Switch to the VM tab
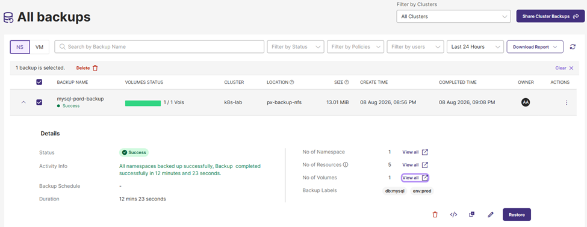This screenshot has height=227, width=587. [x=39, y=47]
